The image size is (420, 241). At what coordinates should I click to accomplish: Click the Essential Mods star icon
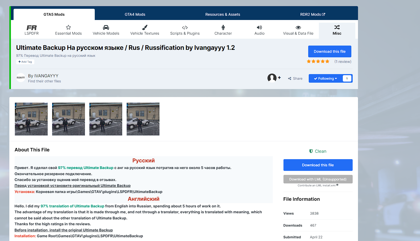[x=68, y=27]
